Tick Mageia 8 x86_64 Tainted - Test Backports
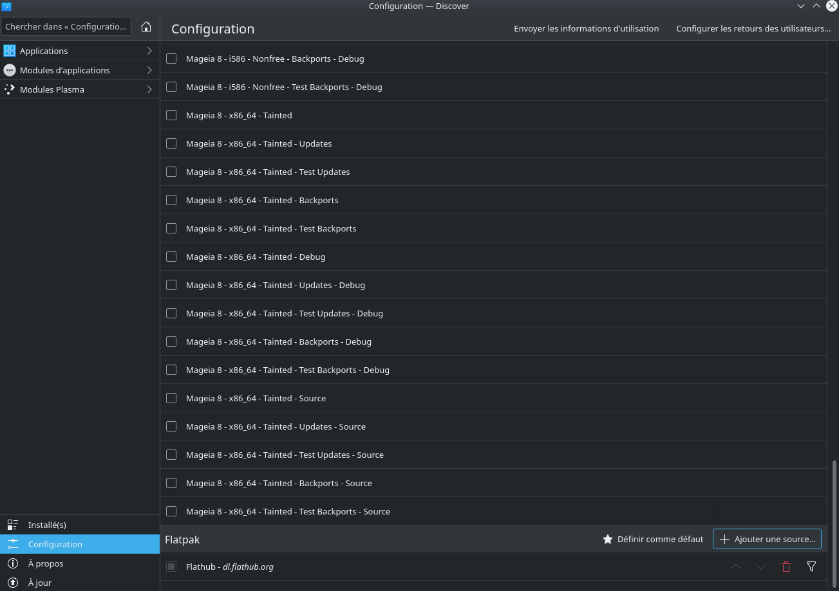839x591 pixels. 171,228
